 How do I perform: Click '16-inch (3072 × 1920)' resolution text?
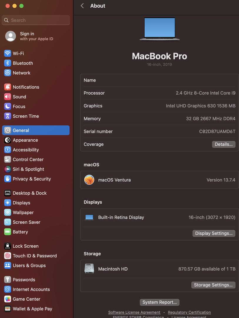(x=212, y=217)
